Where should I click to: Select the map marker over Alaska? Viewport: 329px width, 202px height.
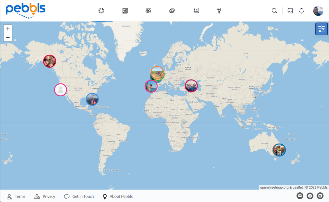tap(49, 61)
